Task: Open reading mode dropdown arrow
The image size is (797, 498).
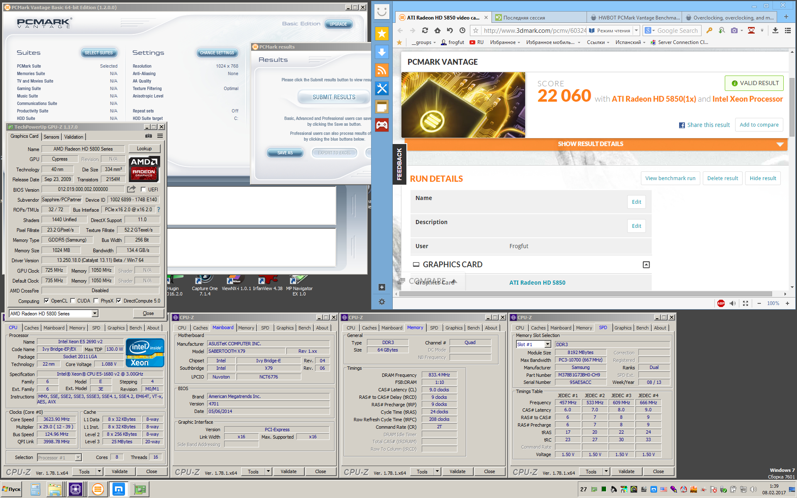Action: pyautogui.click(x=636, y=30)
